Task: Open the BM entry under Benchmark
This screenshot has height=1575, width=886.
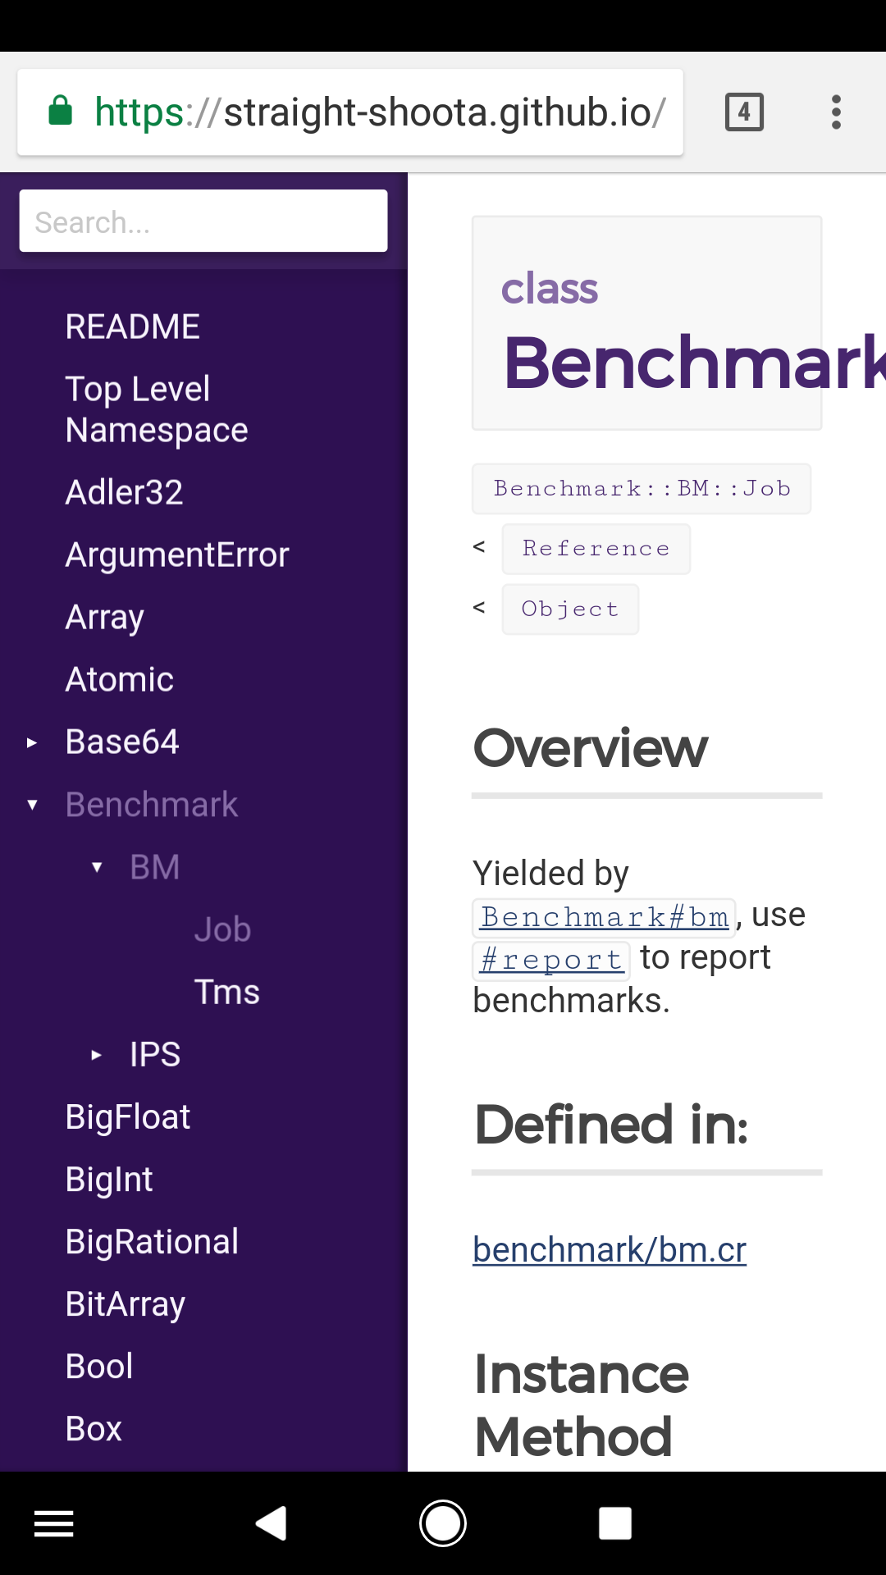Action: point(155,867)
